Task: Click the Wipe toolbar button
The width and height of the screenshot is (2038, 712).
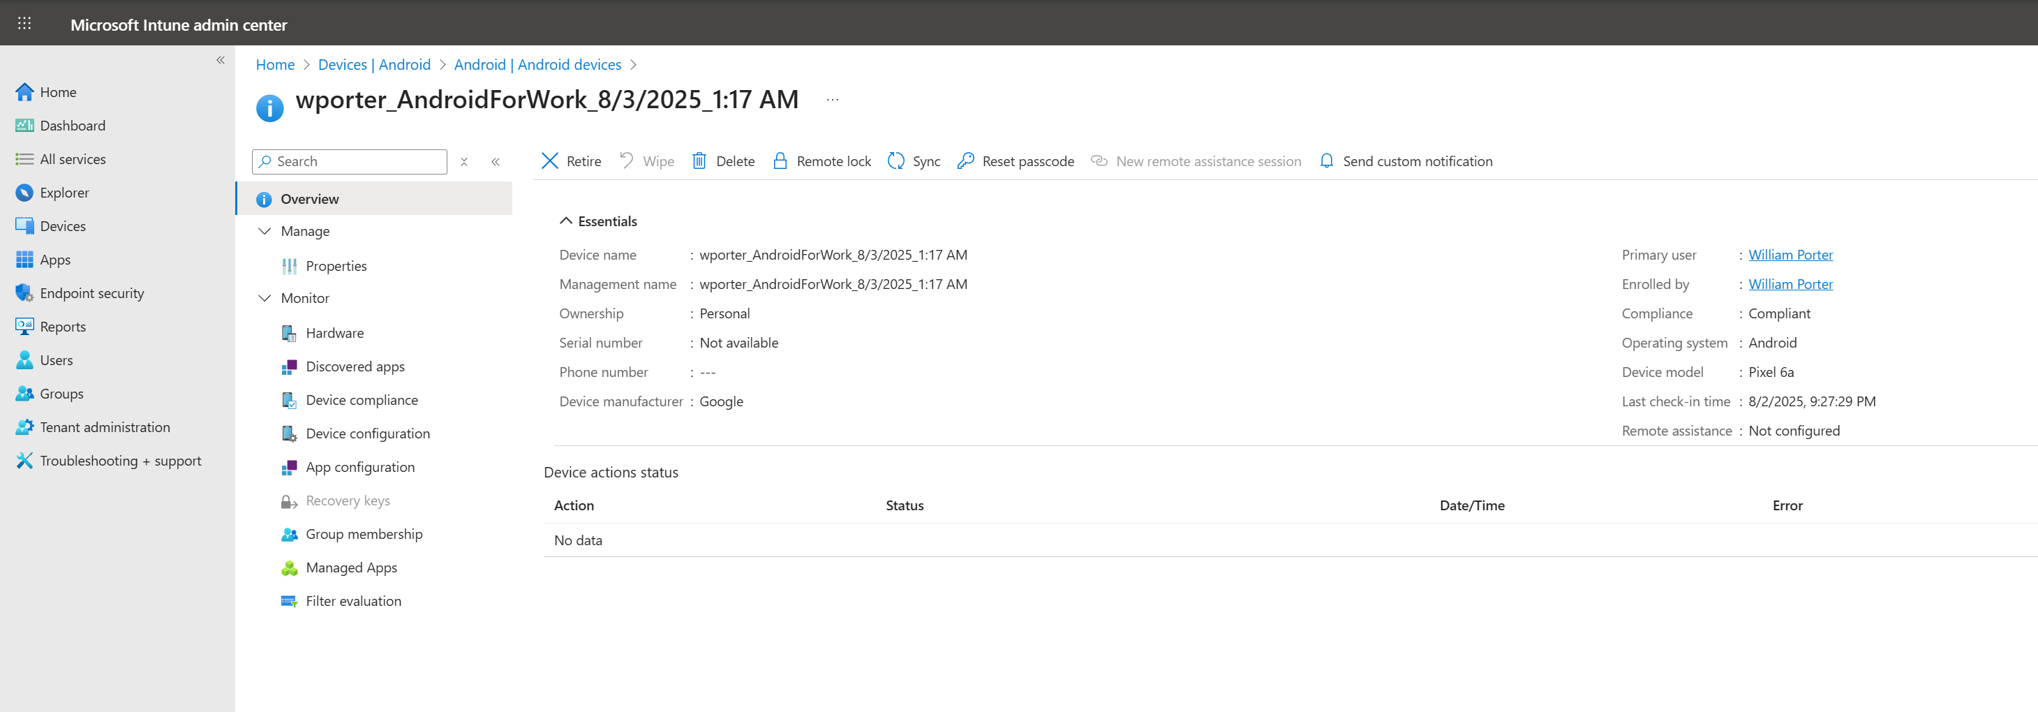Action: 646,161
